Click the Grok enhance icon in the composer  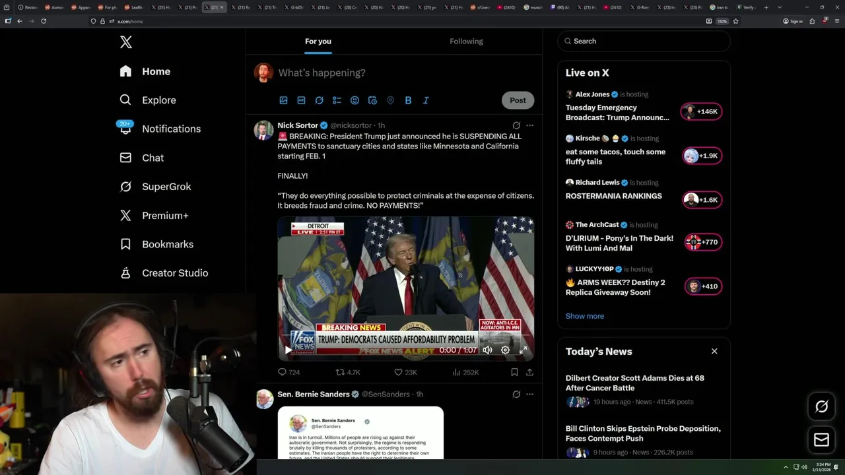click(319, 100)
